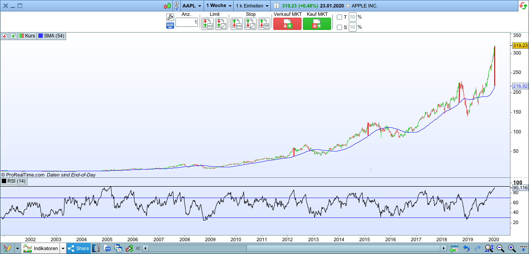
Task: Enable the T order checkbox
Action: 339,17
